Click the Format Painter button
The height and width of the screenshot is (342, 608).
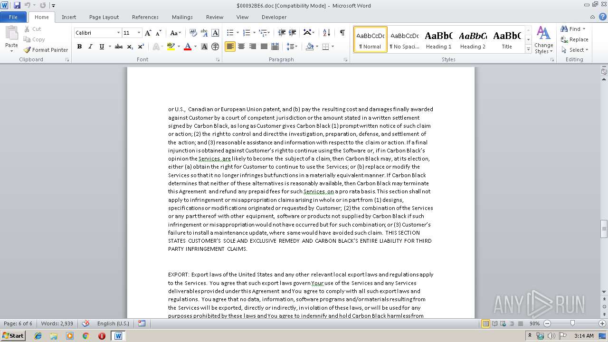46,50
